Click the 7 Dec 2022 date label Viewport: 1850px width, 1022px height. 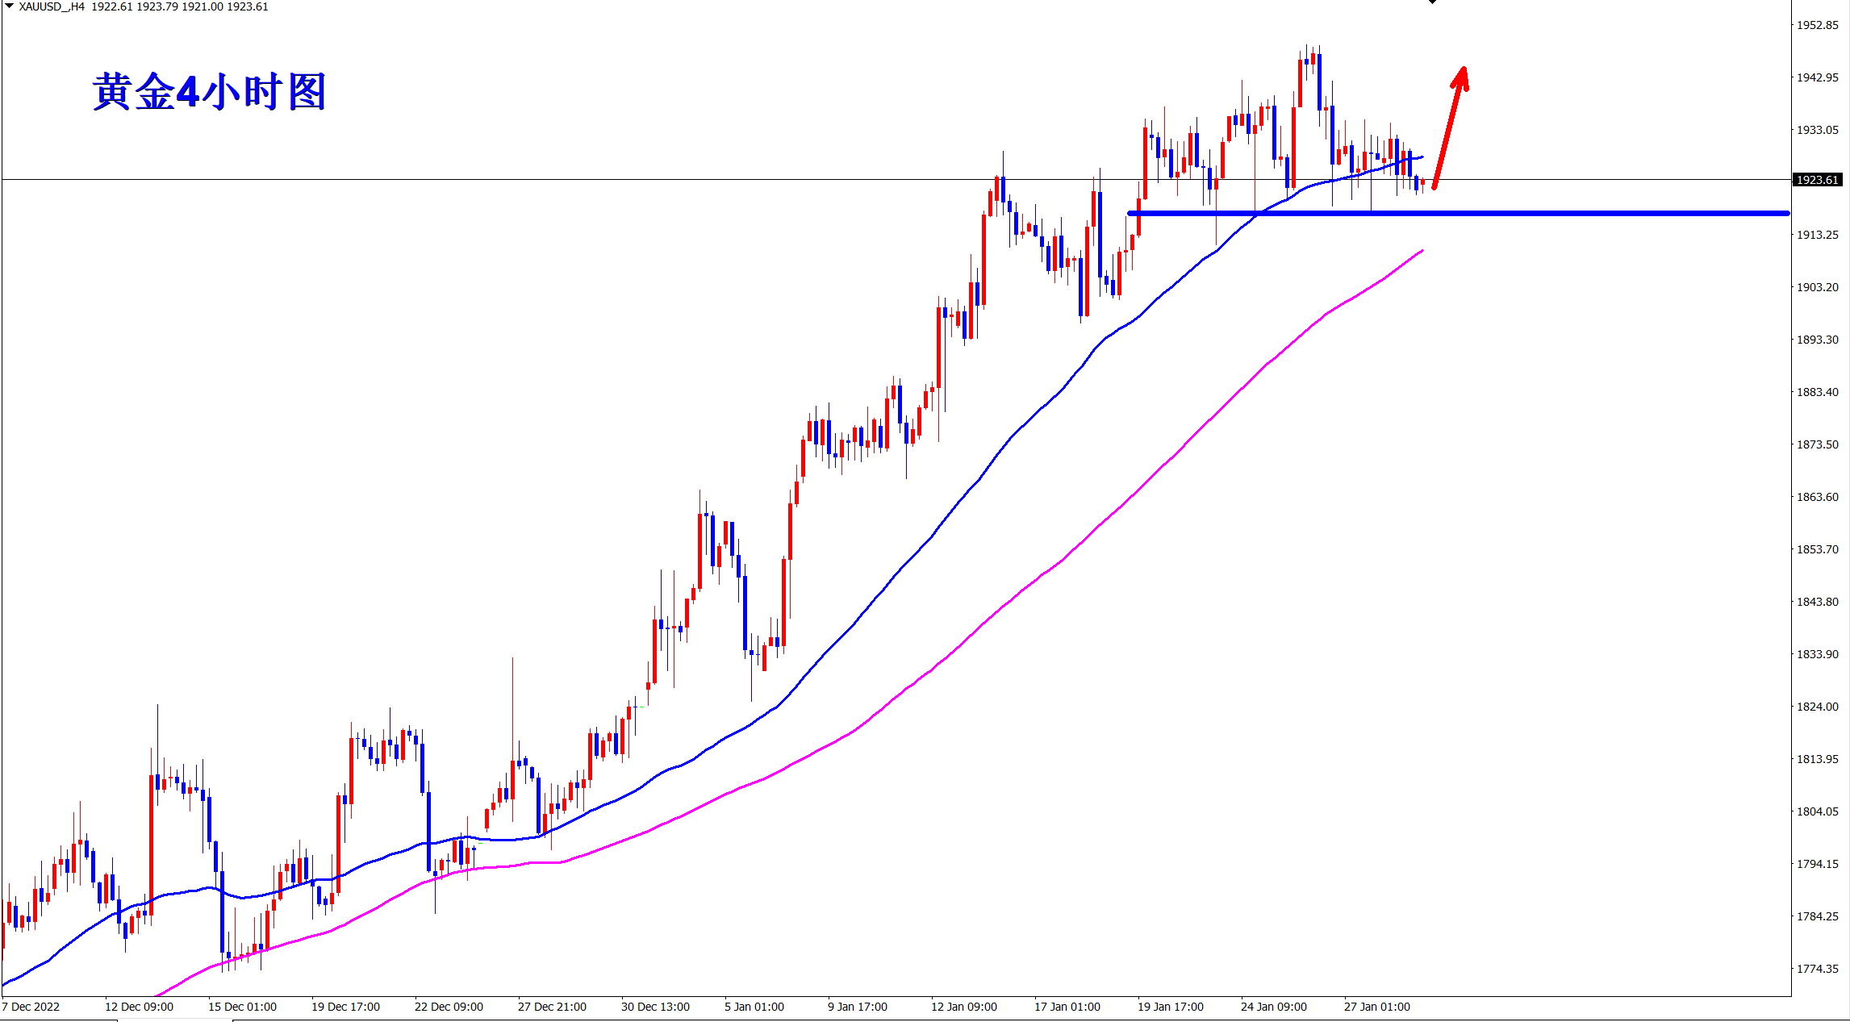(31, 1007)
